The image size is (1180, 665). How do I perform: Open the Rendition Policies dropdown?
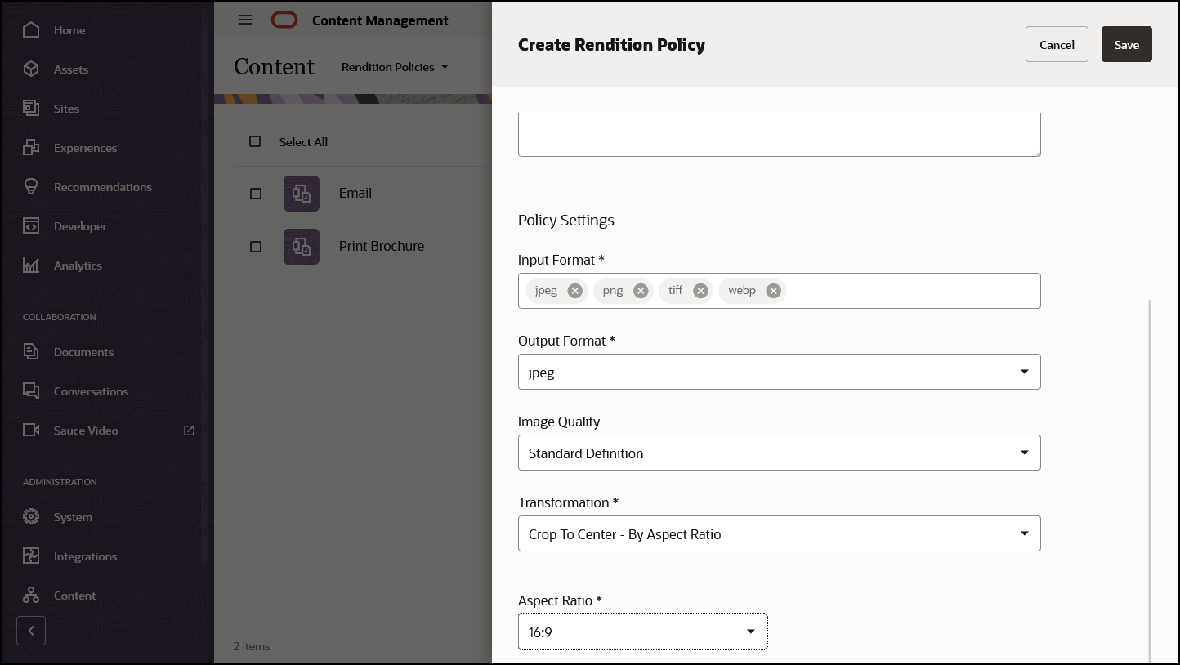(x=396, y=67)
